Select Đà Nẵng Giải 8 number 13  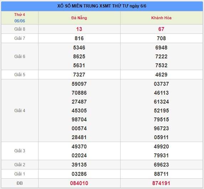(79, 29)
